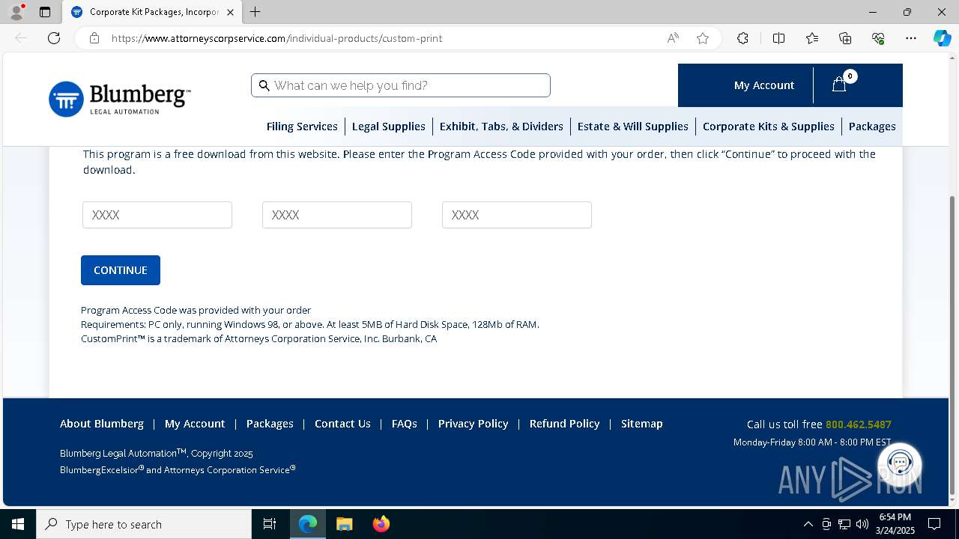
Task: Click the CONTINUE button
Action: [121, 270]
